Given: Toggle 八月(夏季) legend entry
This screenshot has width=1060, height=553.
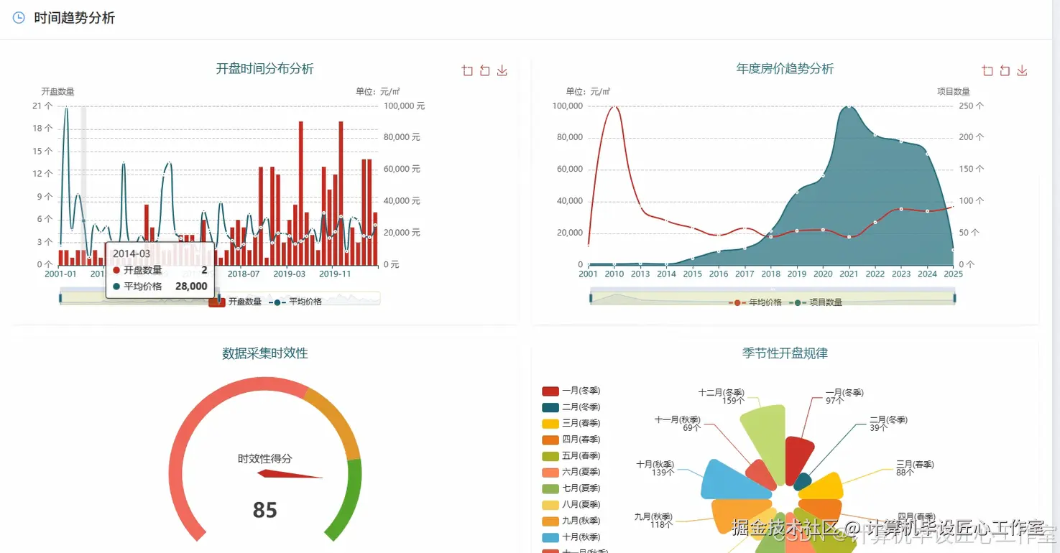Looking at the screenshot, I should [571, 505].
